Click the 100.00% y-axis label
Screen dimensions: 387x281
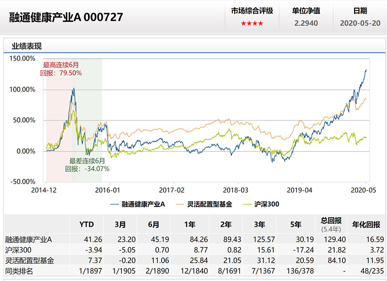(x=22, y=89)
